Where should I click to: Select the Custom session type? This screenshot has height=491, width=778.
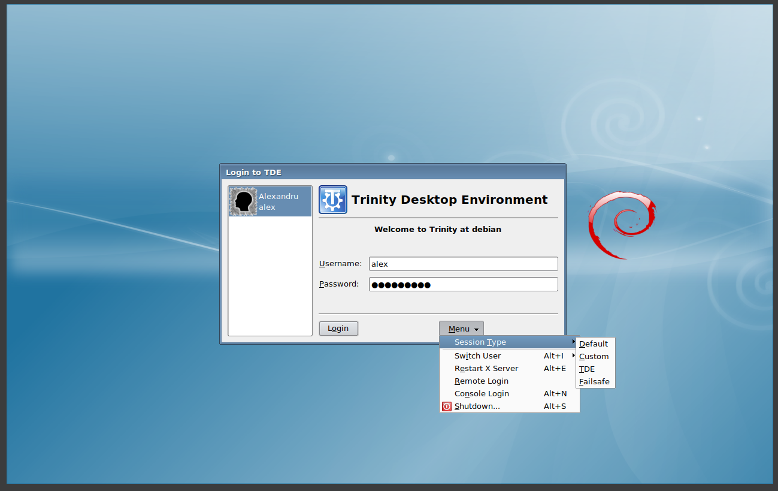tap(594, 356)
